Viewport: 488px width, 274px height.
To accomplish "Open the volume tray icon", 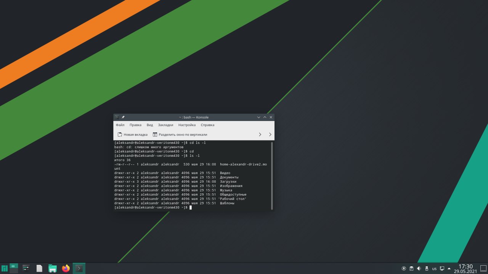I will pyautogui.click(x=419, y=269).
